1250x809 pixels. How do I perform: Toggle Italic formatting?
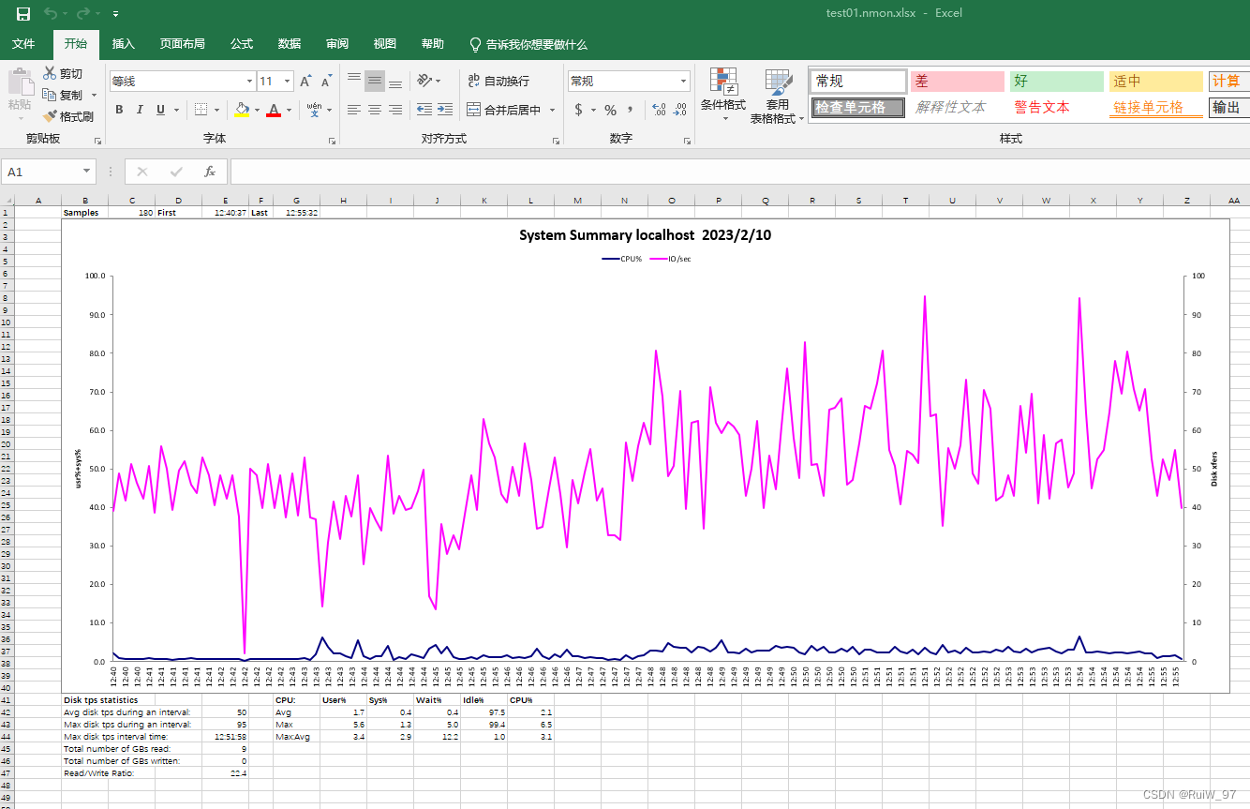[x=140, y=110]
